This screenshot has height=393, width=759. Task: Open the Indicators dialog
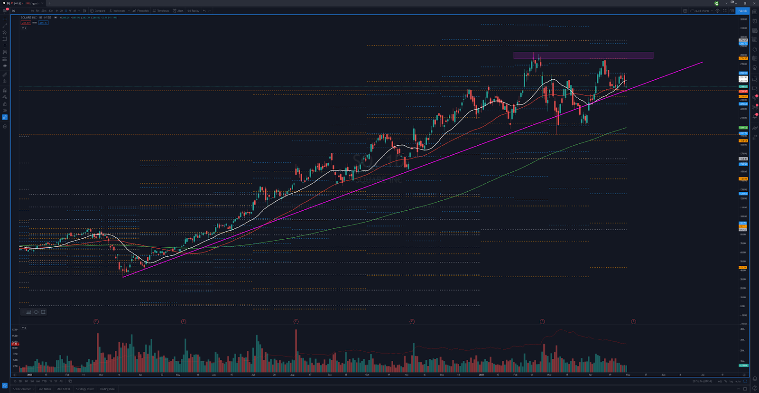117,11
